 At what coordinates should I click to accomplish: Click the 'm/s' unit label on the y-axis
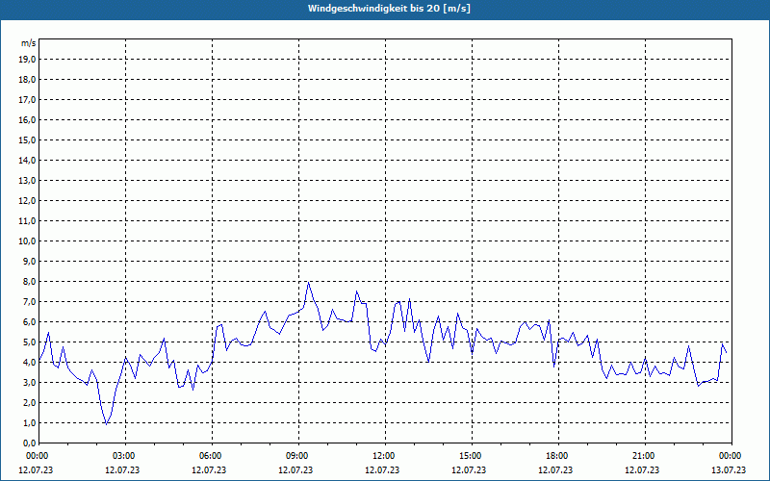tap(29, 43)
